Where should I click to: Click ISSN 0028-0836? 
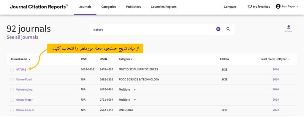coord(88,69)
